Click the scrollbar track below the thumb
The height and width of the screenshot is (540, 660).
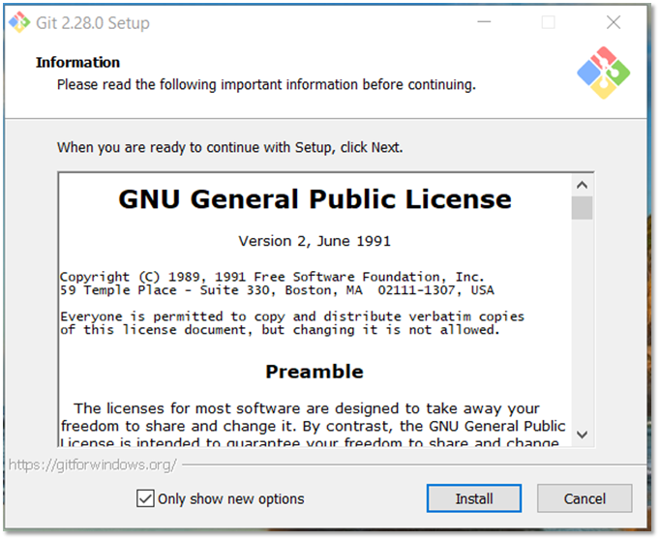[582, 322]
